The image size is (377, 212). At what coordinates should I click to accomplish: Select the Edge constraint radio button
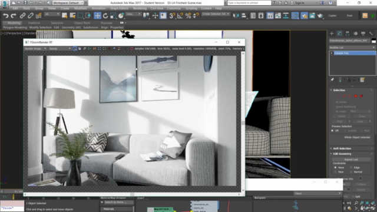point(351,167)
